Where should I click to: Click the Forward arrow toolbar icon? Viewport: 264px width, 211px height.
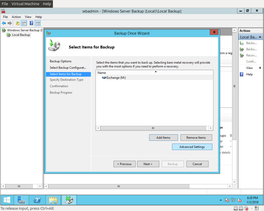(10, 23)
